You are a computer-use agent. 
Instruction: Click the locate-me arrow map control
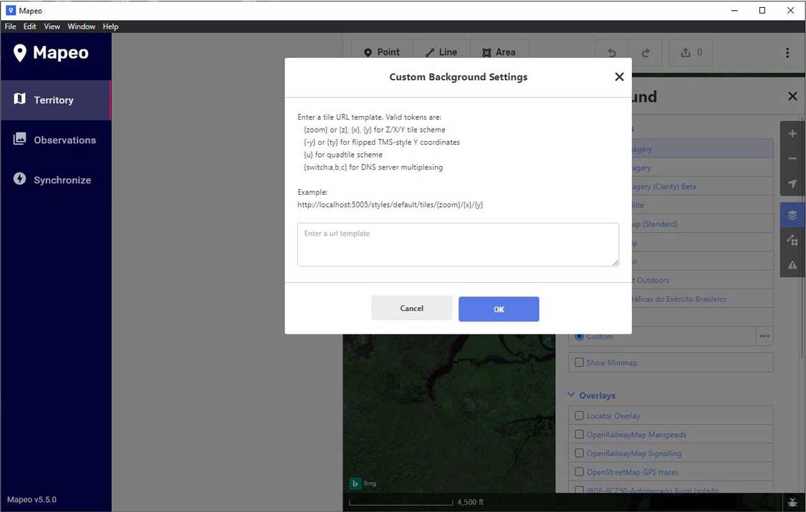pos(792,183)
